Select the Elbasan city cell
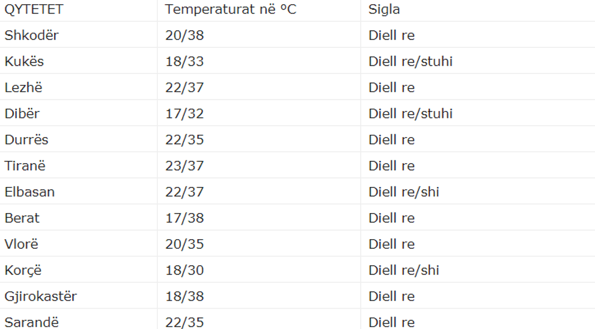This screenshot has width=595, height=329. (30, 192)
